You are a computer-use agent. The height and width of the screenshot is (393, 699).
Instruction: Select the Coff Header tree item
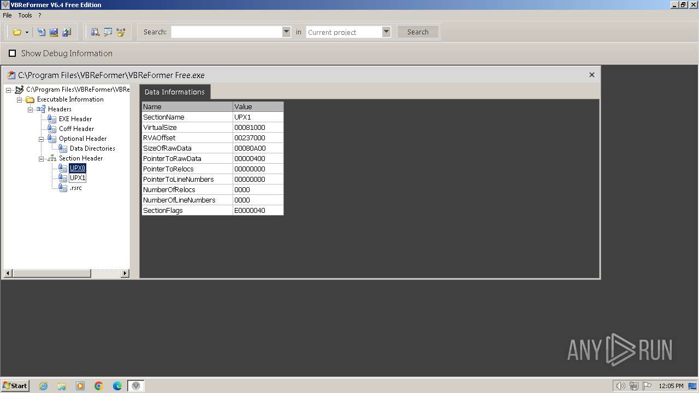(x=76, y=129)
